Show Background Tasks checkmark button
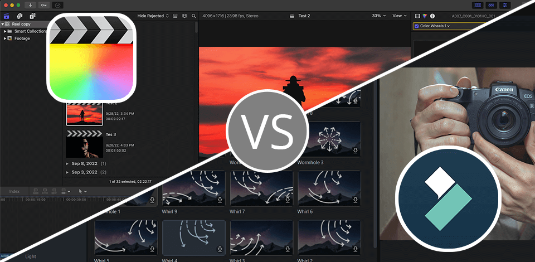This screenshot has width=535, height=262. 57,5
